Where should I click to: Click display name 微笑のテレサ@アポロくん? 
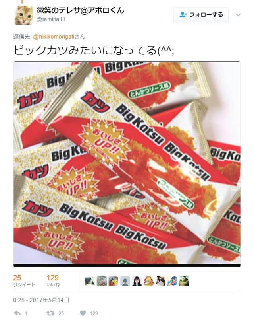pos(80,10)
